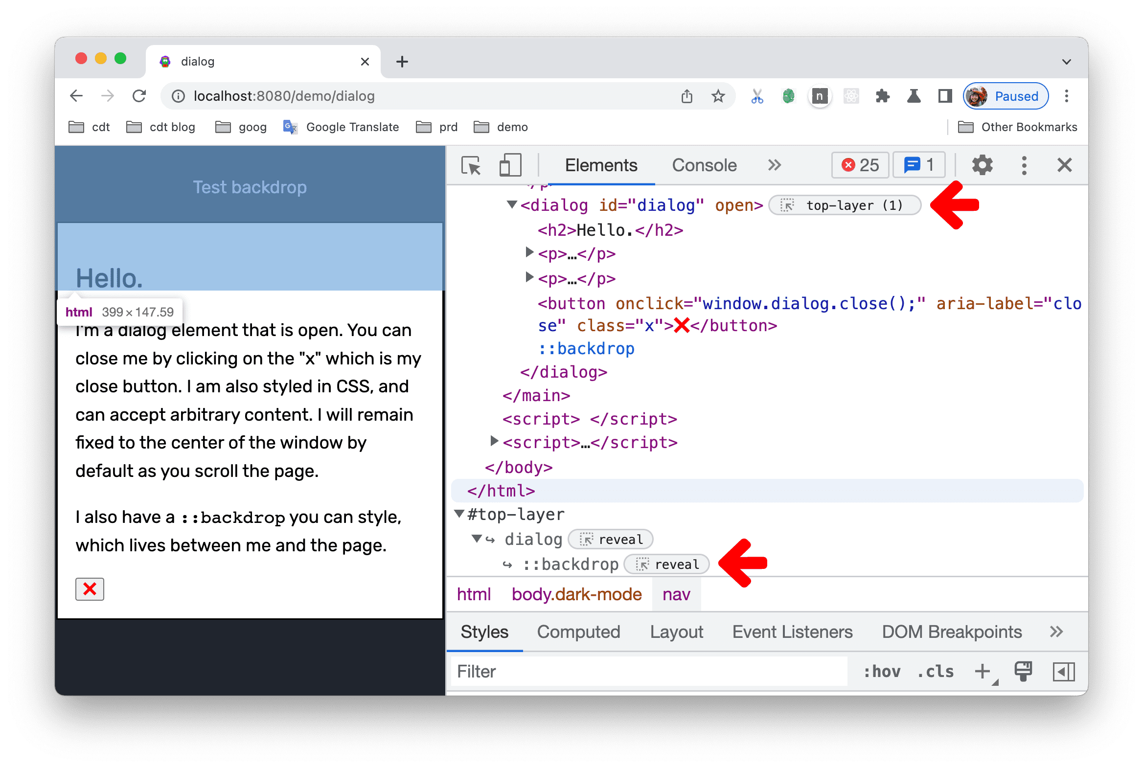Image resolution: width=1143 pixels, height=768 pixels.
Task: Click the Event Listeners tab
Action: [792, 631]
